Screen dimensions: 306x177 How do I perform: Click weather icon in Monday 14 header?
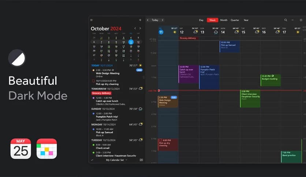[236, 32]
